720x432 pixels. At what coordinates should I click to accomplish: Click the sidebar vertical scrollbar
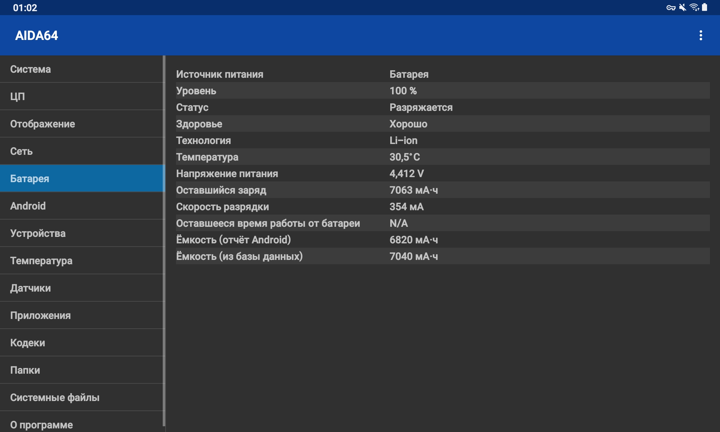[164, 241]
